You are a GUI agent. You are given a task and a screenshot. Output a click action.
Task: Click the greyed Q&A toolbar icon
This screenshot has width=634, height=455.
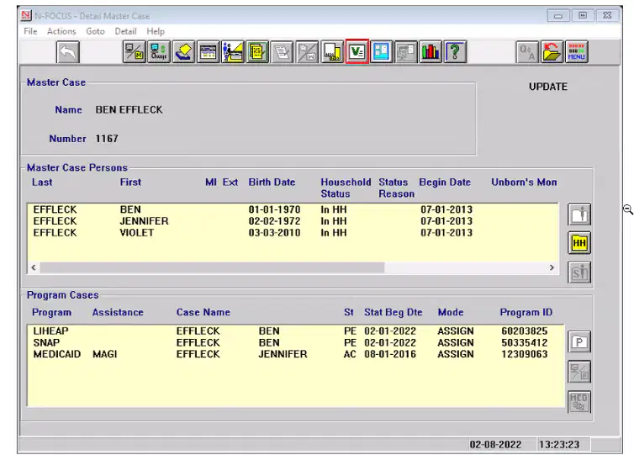click(527, 52)
